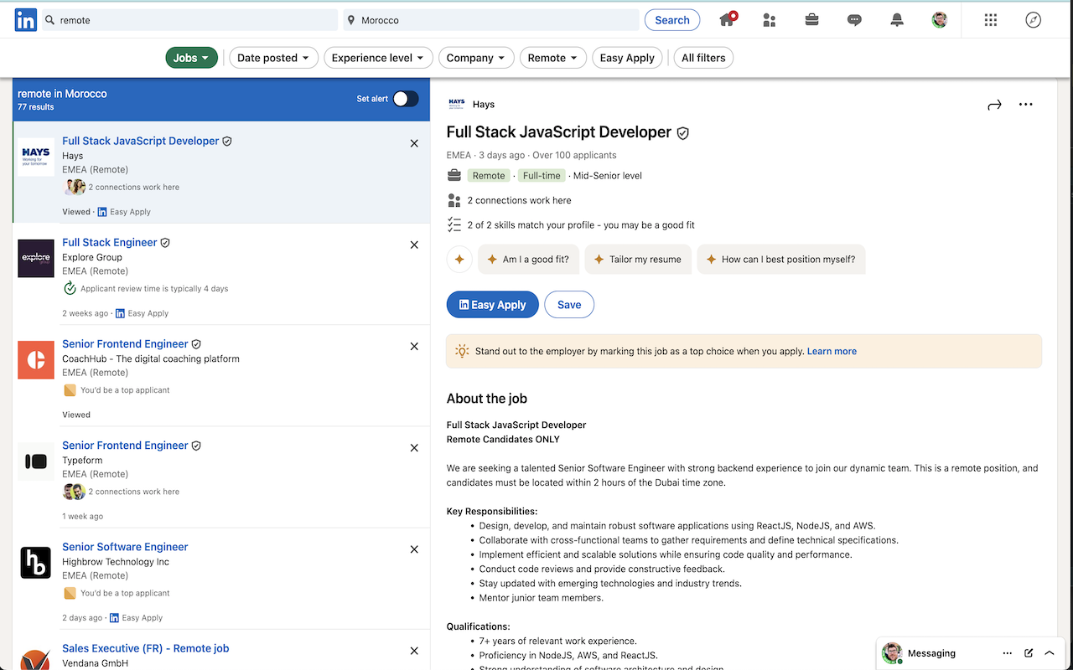The height and width of the screenshot is (670, 1073).
Task: Click the blue Easy Apply button
Action: click(x=493, y=305)
